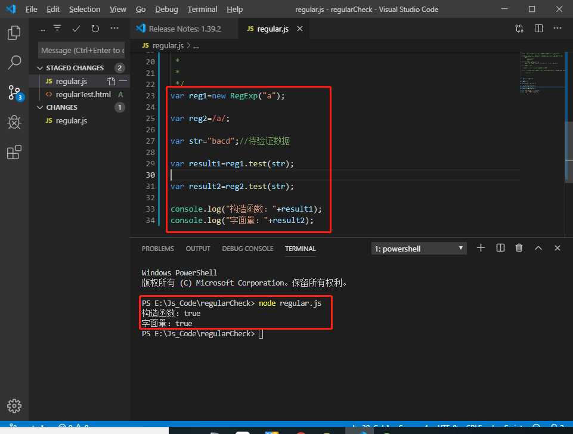Split the editor to the right

538,29
